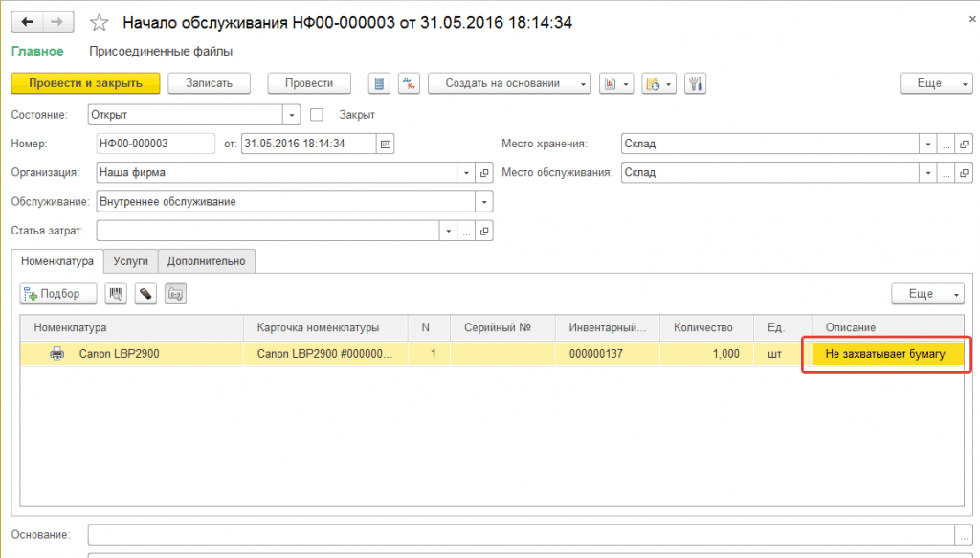Click the barcode scan icon
980x558 pixels.
[x=116, y=294]
